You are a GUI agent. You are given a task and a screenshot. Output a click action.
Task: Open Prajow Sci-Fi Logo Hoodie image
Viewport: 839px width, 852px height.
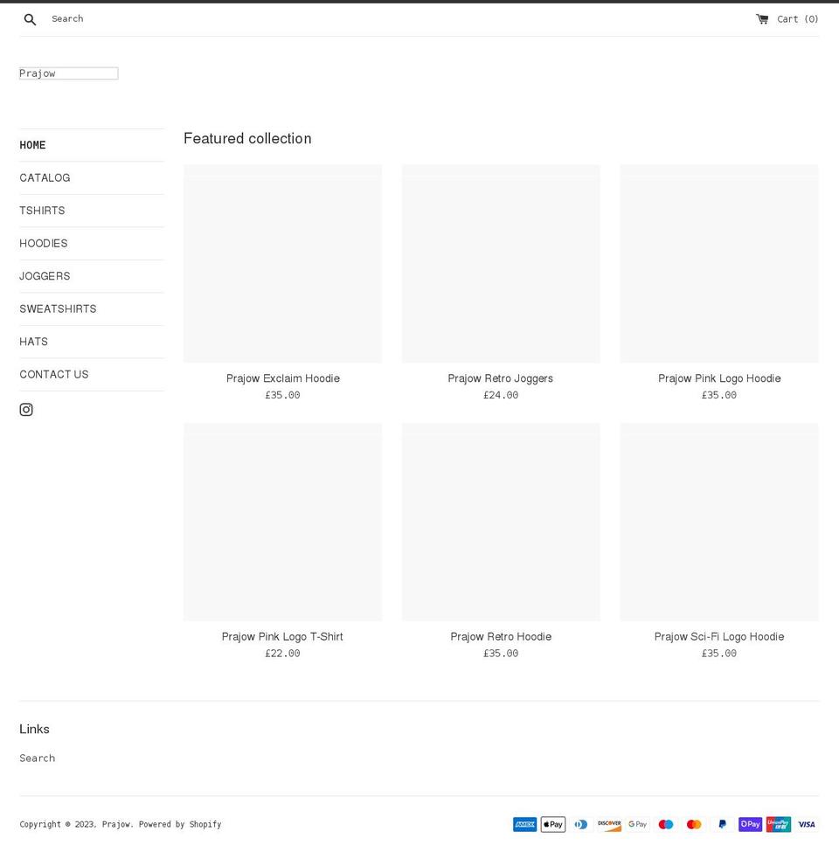(x=719, y=523)
